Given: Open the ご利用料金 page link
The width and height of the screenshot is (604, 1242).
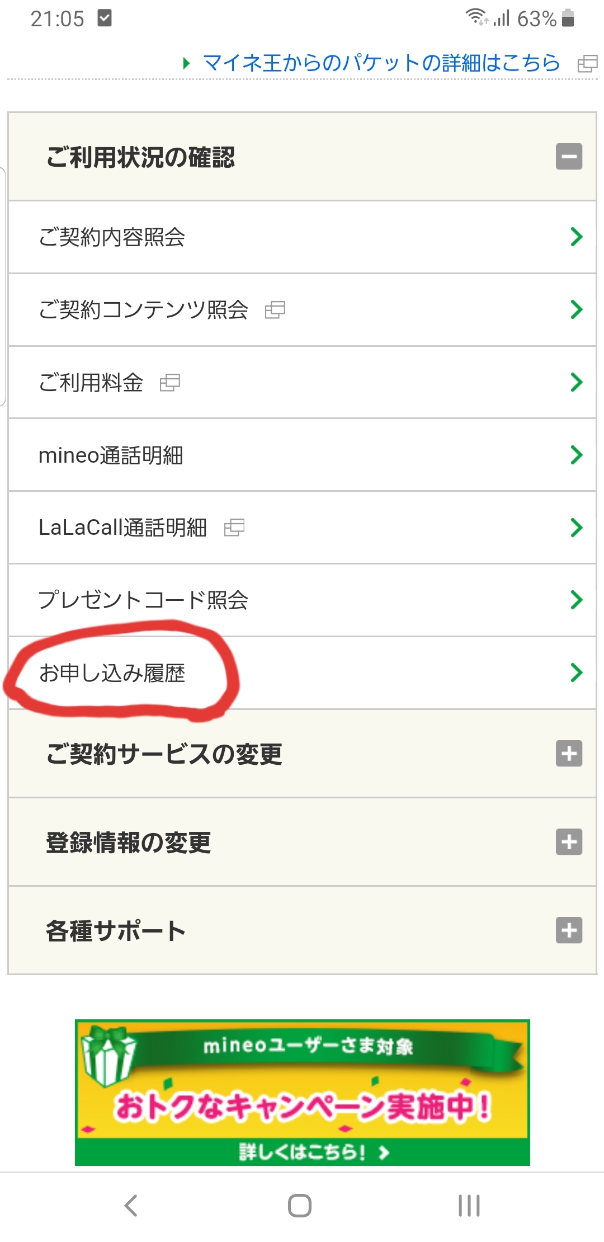Looking at the screenshot, I should 91,383.
